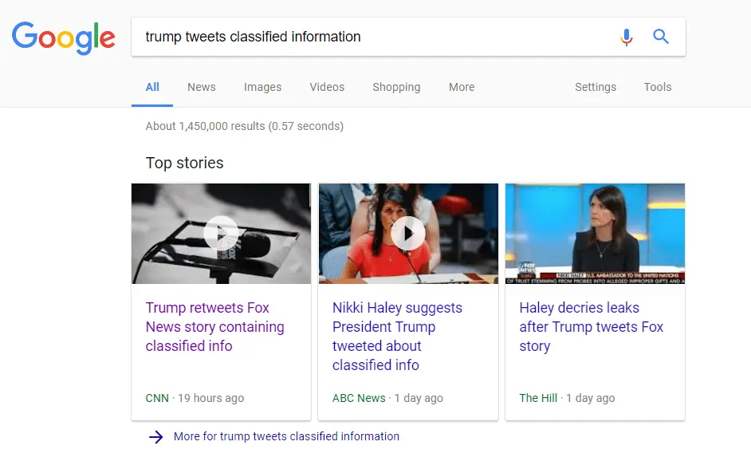This screenshot has height=469, width=751.
Task: Click the Google logo
Action: pyautogui.click(x=64, y=37)
